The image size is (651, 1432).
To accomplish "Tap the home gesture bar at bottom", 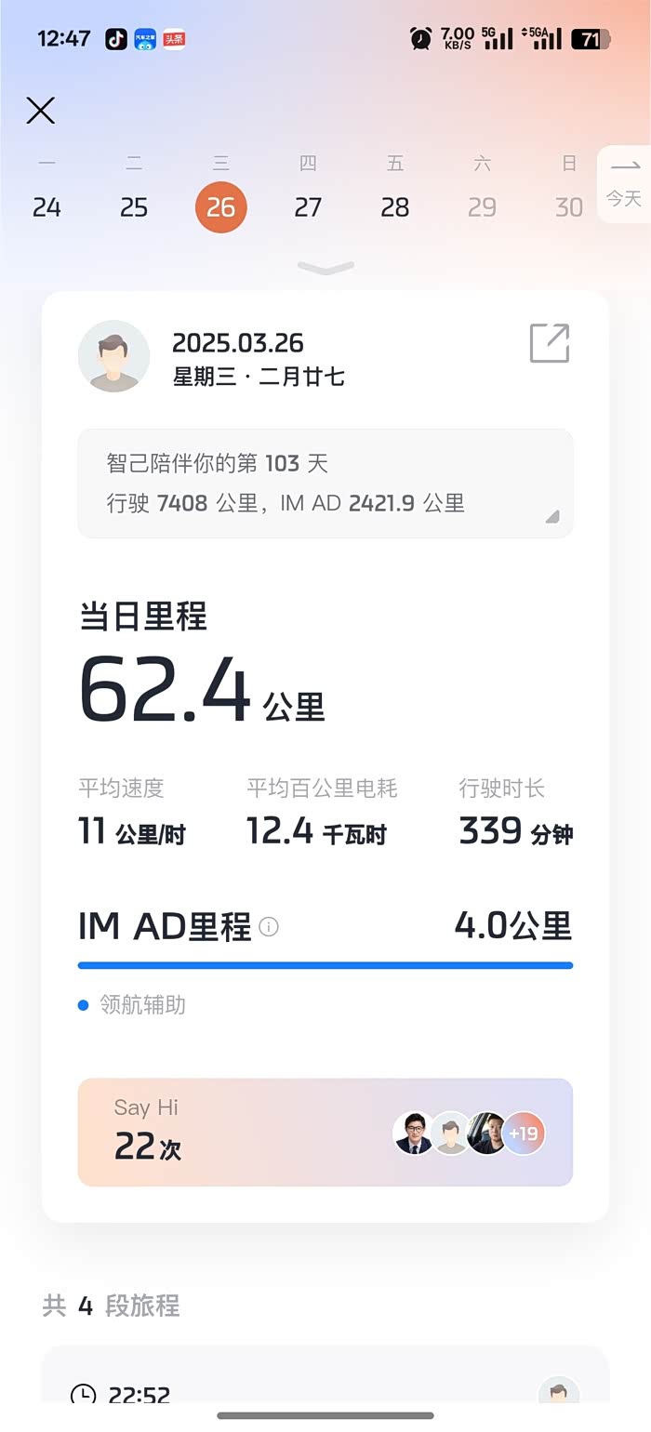I will [x=325, y=1415].
